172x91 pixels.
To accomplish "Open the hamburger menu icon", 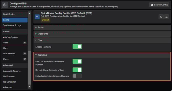I will coord(166,17).
